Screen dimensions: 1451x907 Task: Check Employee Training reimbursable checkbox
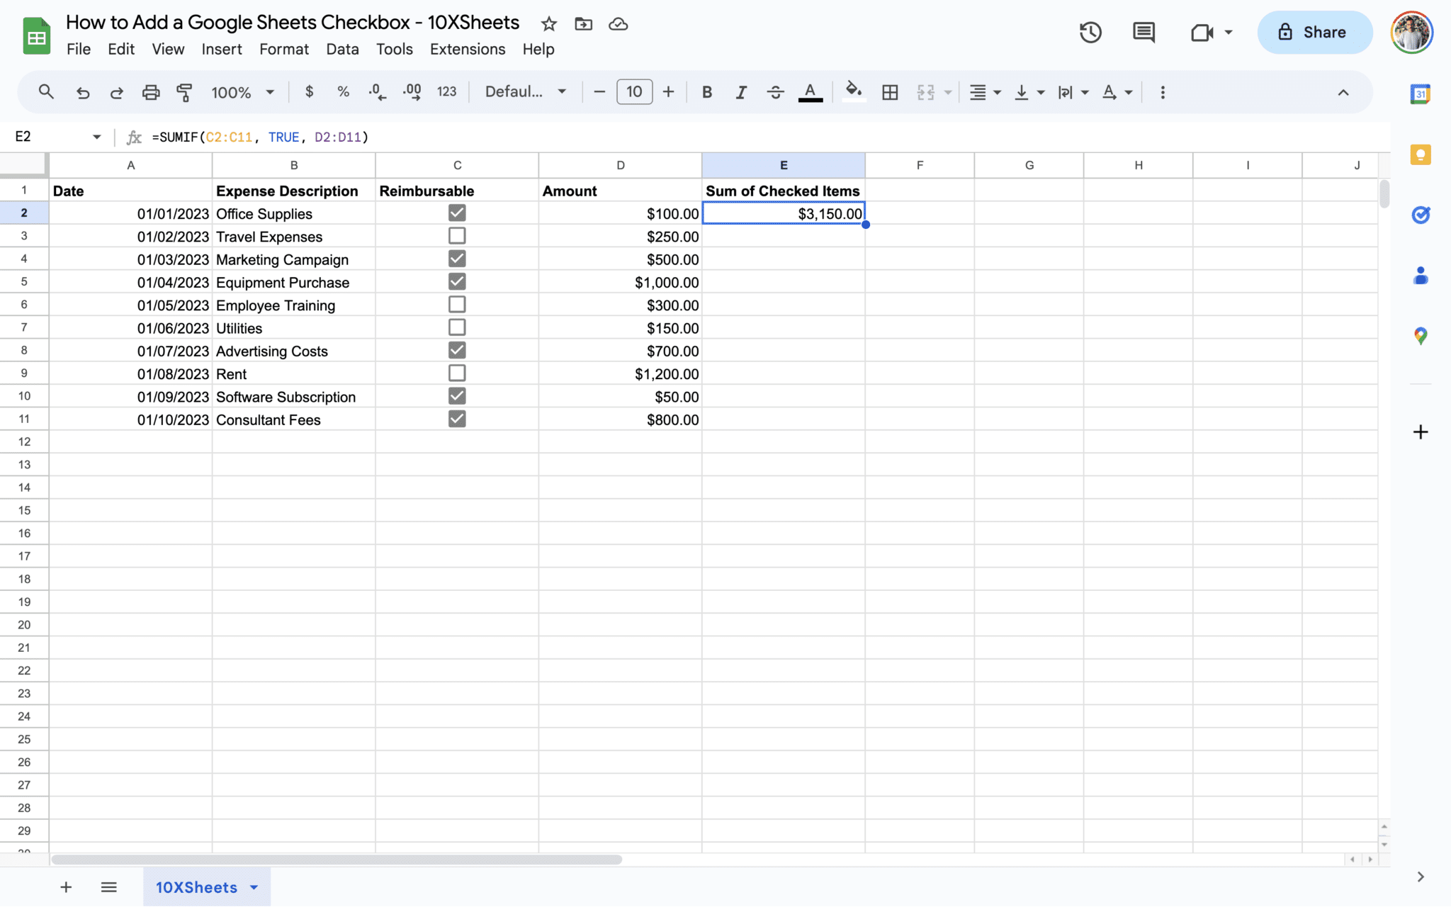pyautogui.click(x=457, y=304)
